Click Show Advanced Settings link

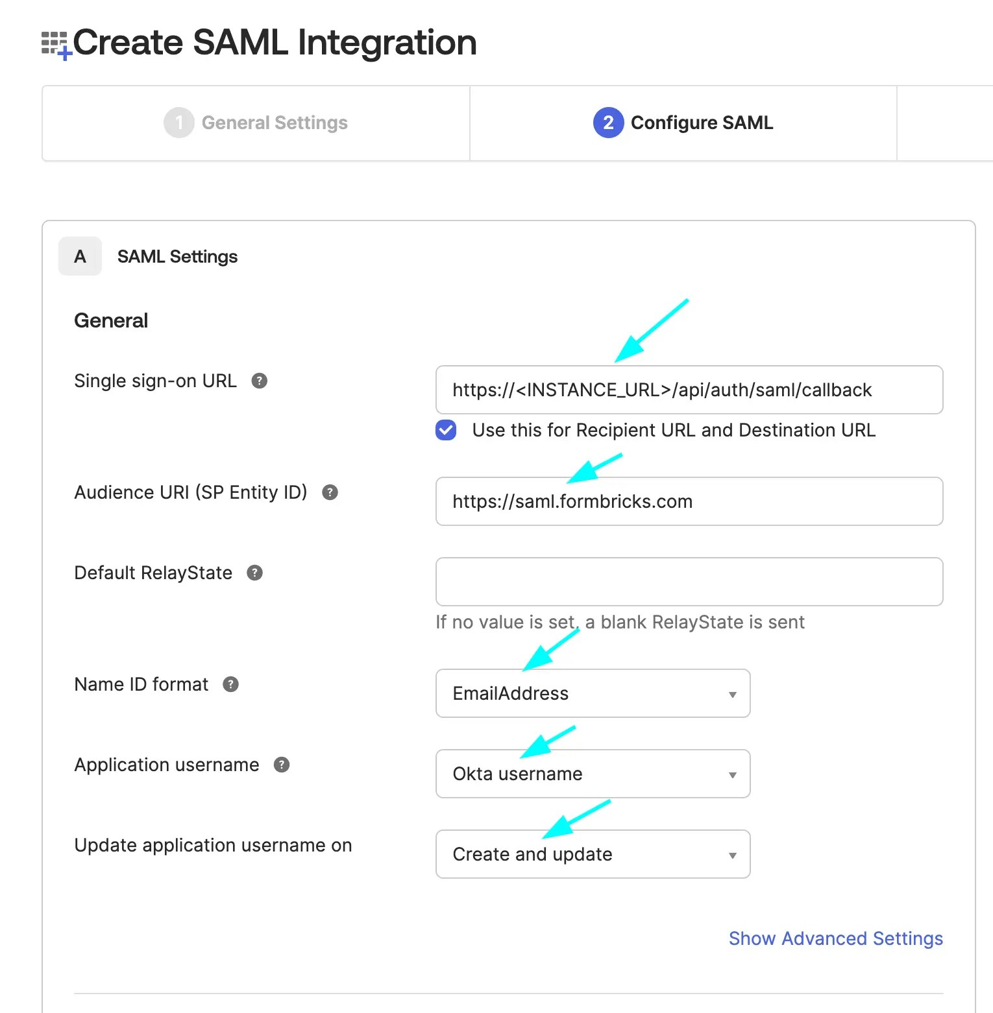click(x=836, y=938)
